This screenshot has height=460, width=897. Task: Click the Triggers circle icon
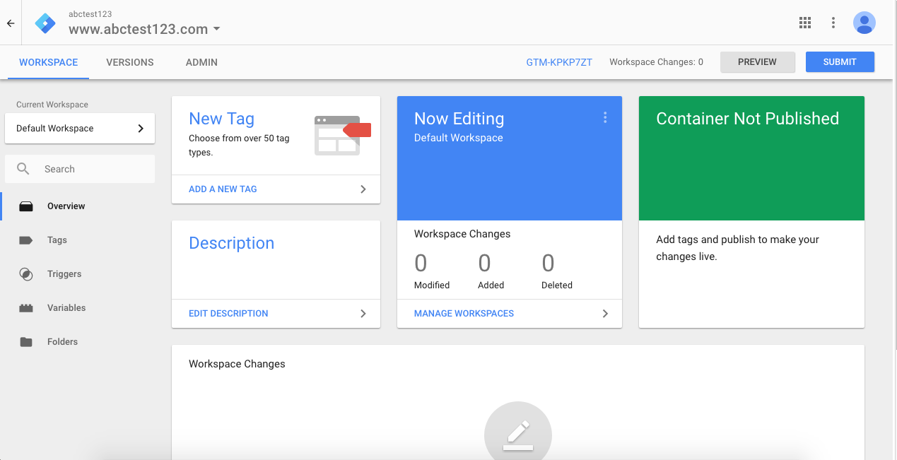pos(26,274)
